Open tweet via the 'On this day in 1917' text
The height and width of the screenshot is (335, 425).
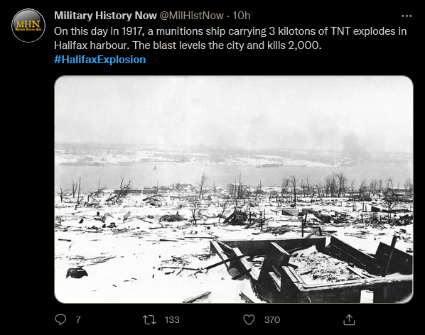point(99,31)
